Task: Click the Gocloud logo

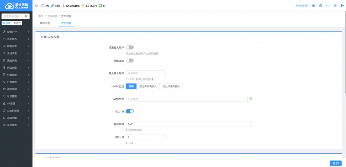Action: pos(16,5)
